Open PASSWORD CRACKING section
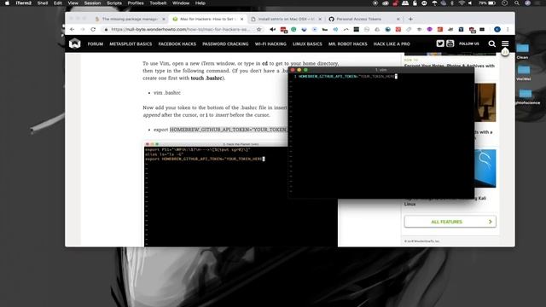This screenshot has width=546, height=307. pyautogui.click(x=225, y=44)
